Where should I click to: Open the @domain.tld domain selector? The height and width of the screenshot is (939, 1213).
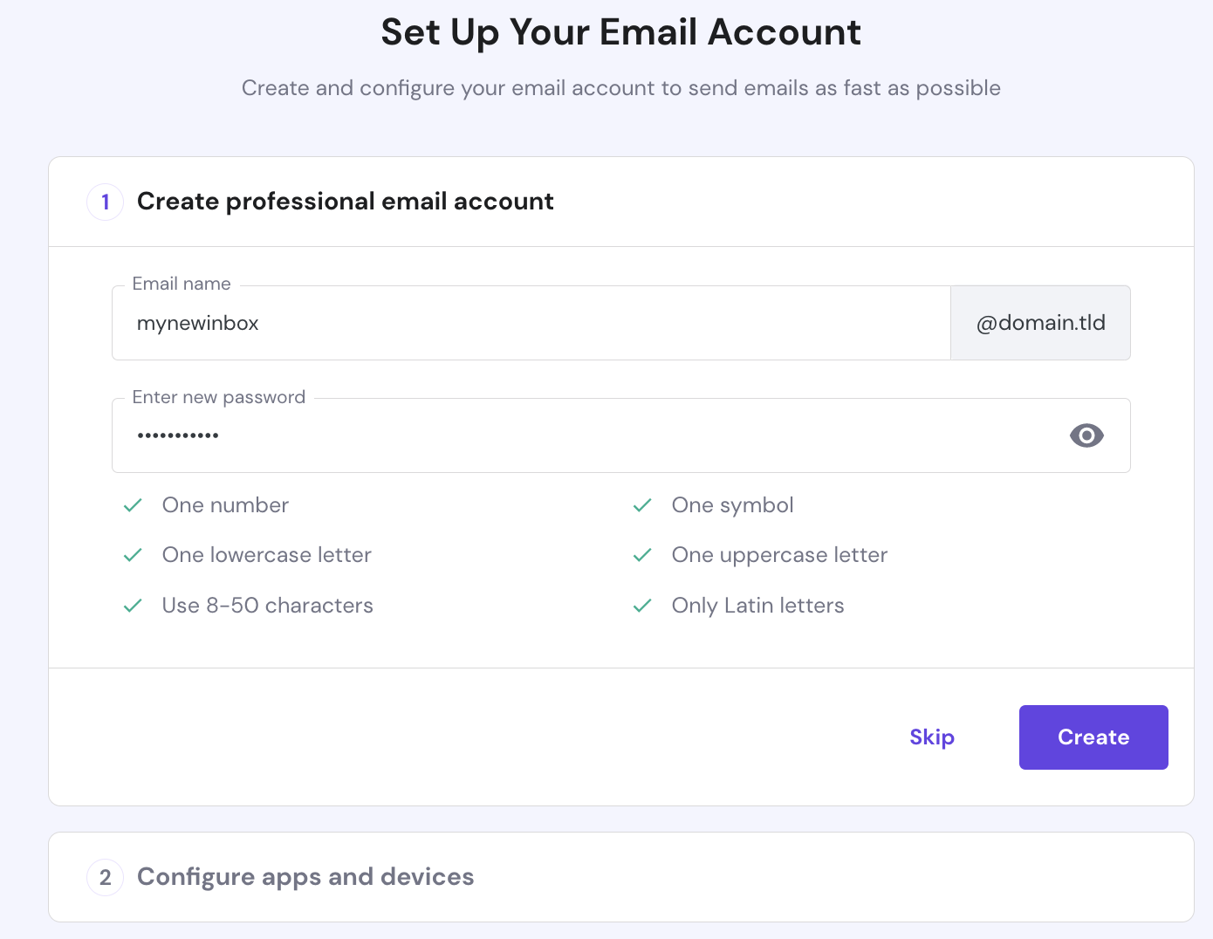[1040, 322]
